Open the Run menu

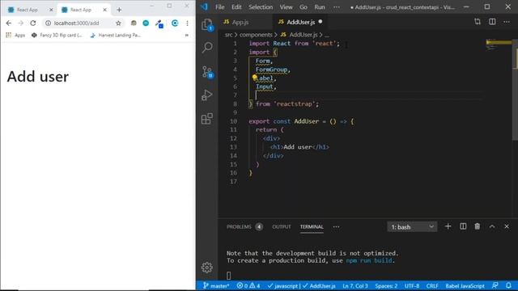320,7
